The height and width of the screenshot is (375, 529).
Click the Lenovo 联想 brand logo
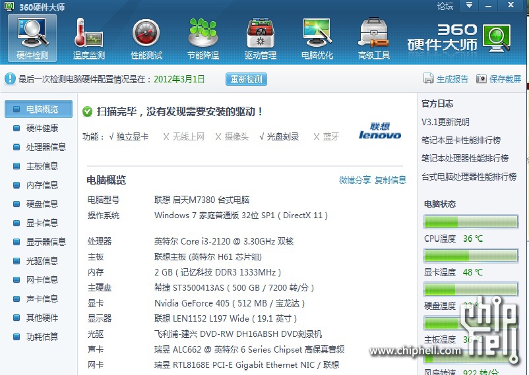380,131
